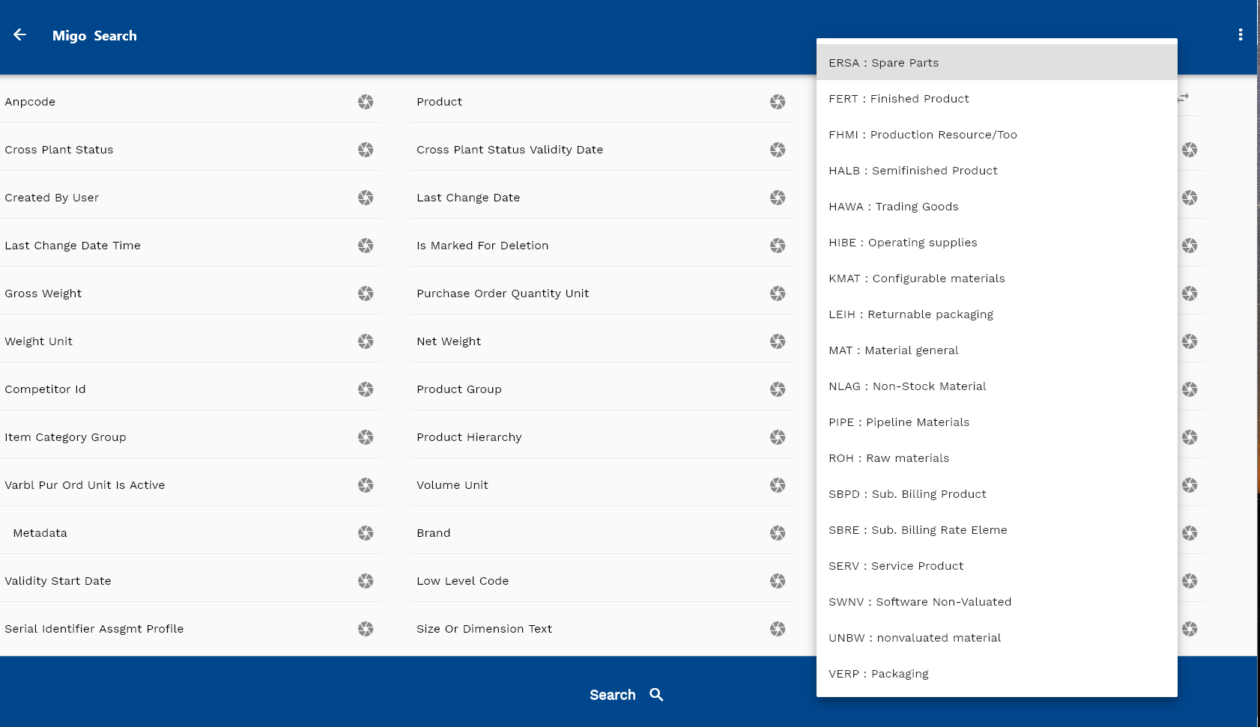The width and height of the screenshot is (1260, 727).
Task: Click the icon next to Gross Weight
Action: coord(366,293)
